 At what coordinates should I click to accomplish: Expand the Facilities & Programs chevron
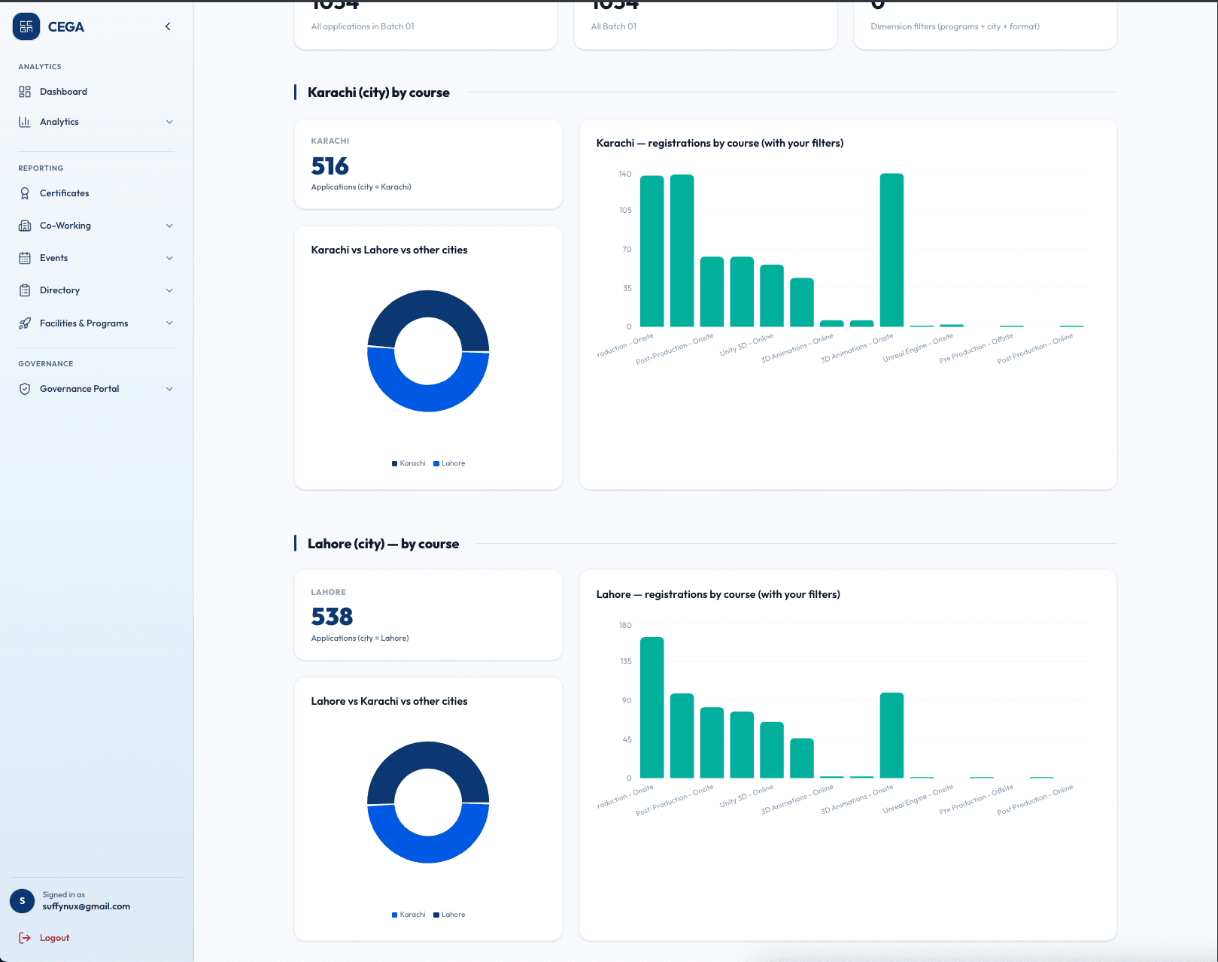169,323
